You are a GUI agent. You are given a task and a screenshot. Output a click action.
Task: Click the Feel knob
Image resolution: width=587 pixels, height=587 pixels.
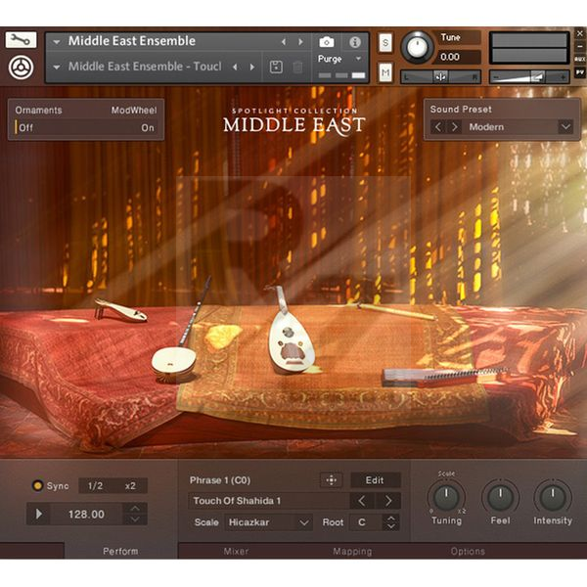coord(500,497)
